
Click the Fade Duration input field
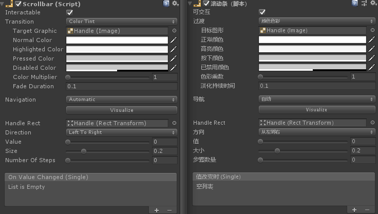tap(122, 86)
